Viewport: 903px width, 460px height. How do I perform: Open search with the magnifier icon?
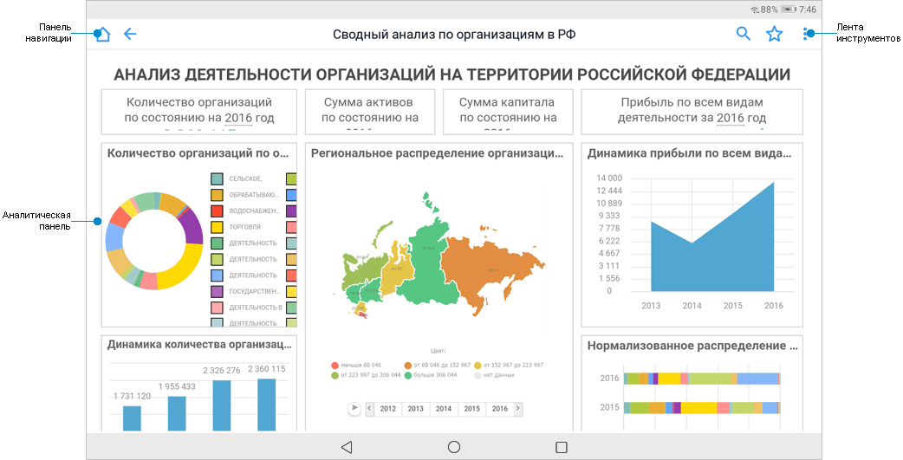pos(744,34)
